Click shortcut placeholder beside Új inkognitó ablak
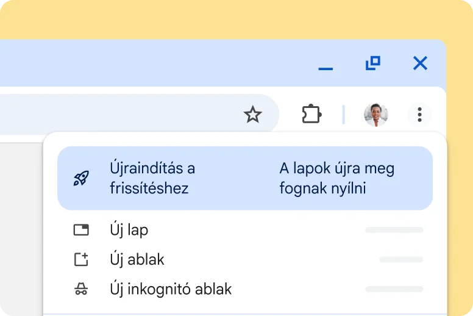This screenshot has height=316, width=473. [394, 289]
